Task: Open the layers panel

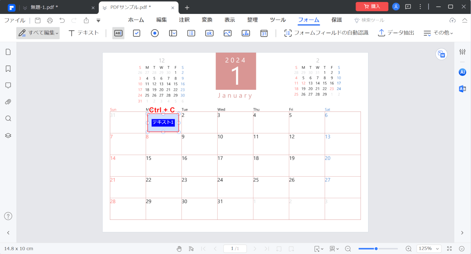Action: click(x=8, y=135)
